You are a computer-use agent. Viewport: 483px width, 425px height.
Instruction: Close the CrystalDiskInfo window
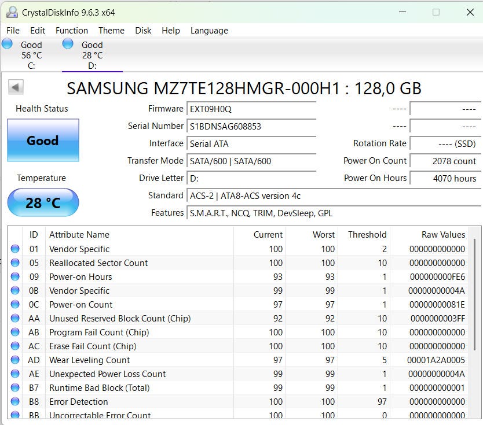pos(470,12)
